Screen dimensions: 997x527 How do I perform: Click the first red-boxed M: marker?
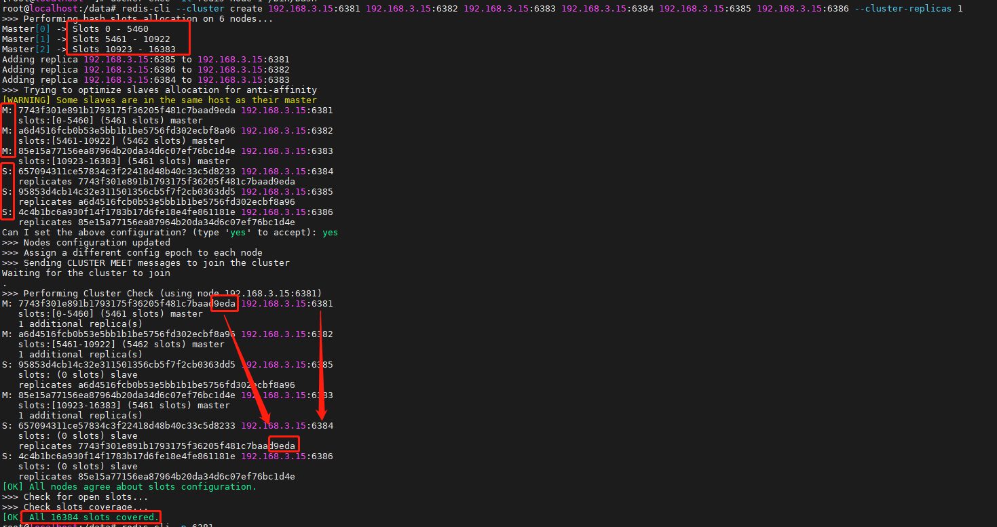(7, 111)
